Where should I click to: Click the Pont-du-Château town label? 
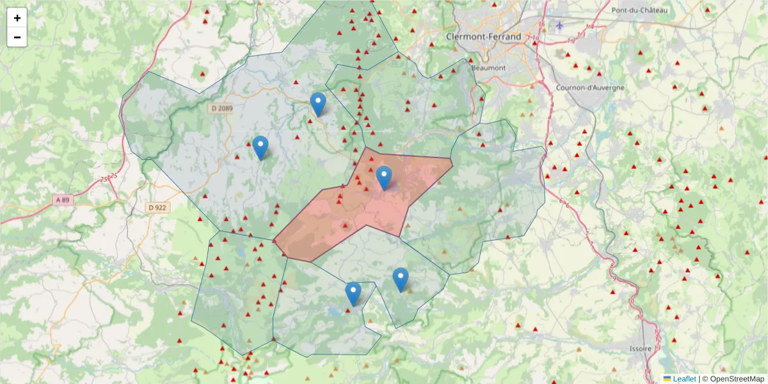639,11
